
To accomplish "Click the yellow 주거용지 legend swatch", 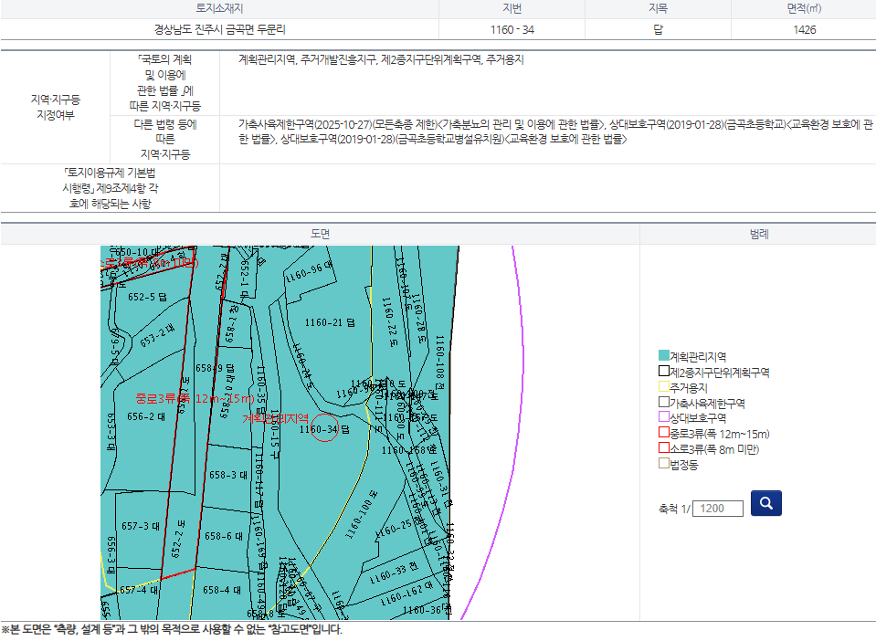I will coord(664,386).
